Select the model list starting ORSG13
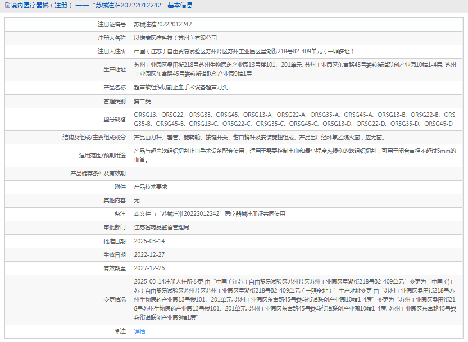 point(294,120)
